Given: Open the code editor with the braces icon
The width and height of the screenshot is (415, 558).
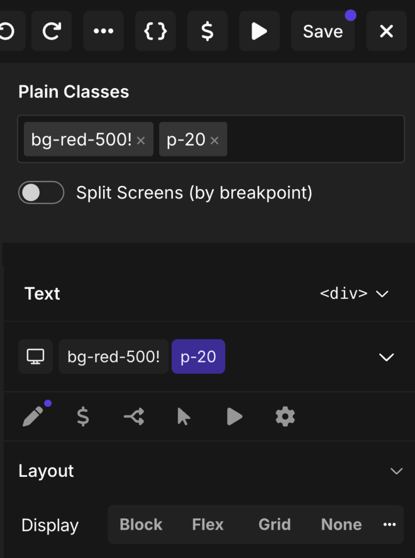Looking at the screenshot, I should click(x=155, y=31).
